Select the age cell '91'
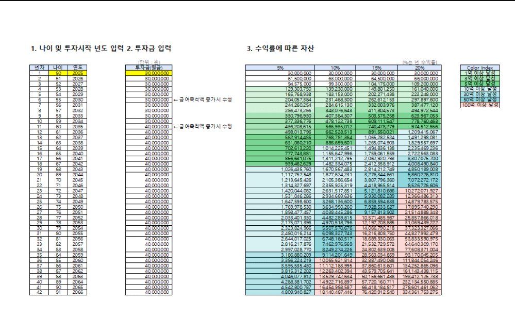 (x=58, y=292)
